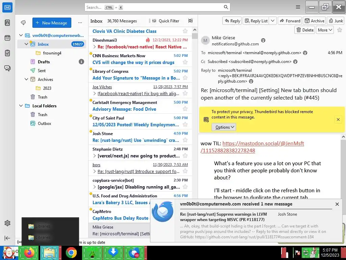Collapse the Archives folder
346x260 pixels.
tap(26, 79)
